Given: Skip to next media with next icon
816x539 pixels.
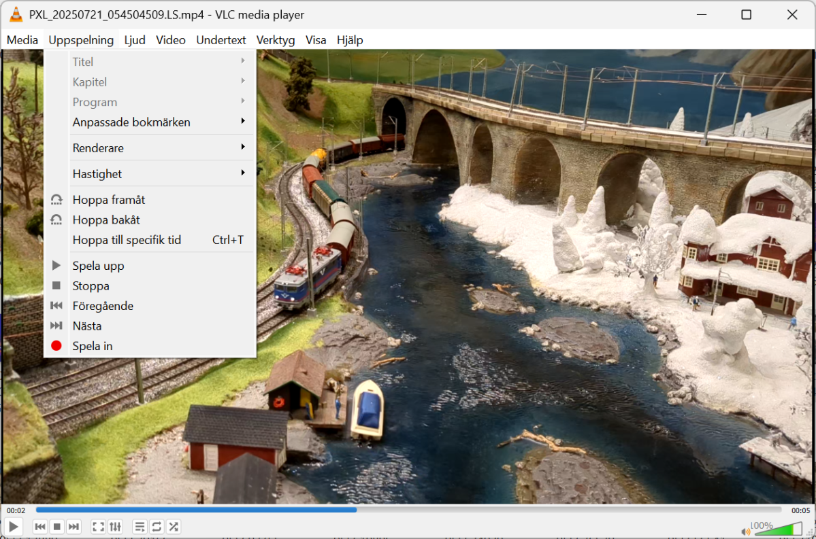Looking at the screenshot, I should tap(74, 526).
